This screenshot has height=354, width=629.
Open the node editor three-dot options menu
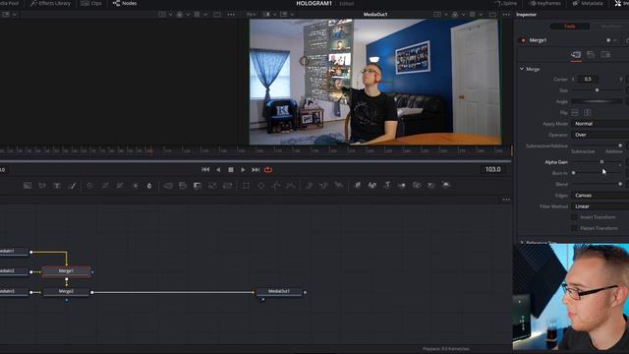coord(506,200)
